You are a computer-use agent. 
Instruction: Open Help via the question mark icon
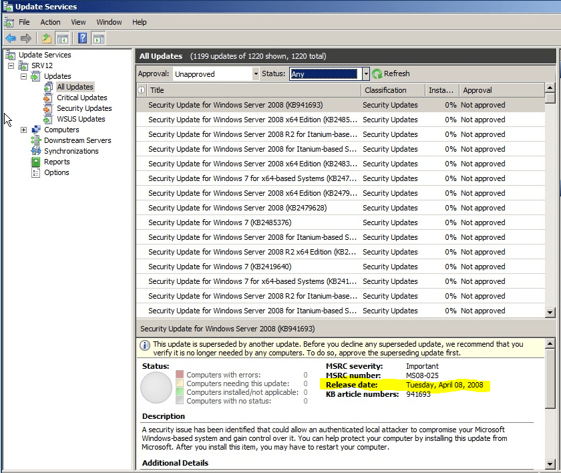(83, 38)
